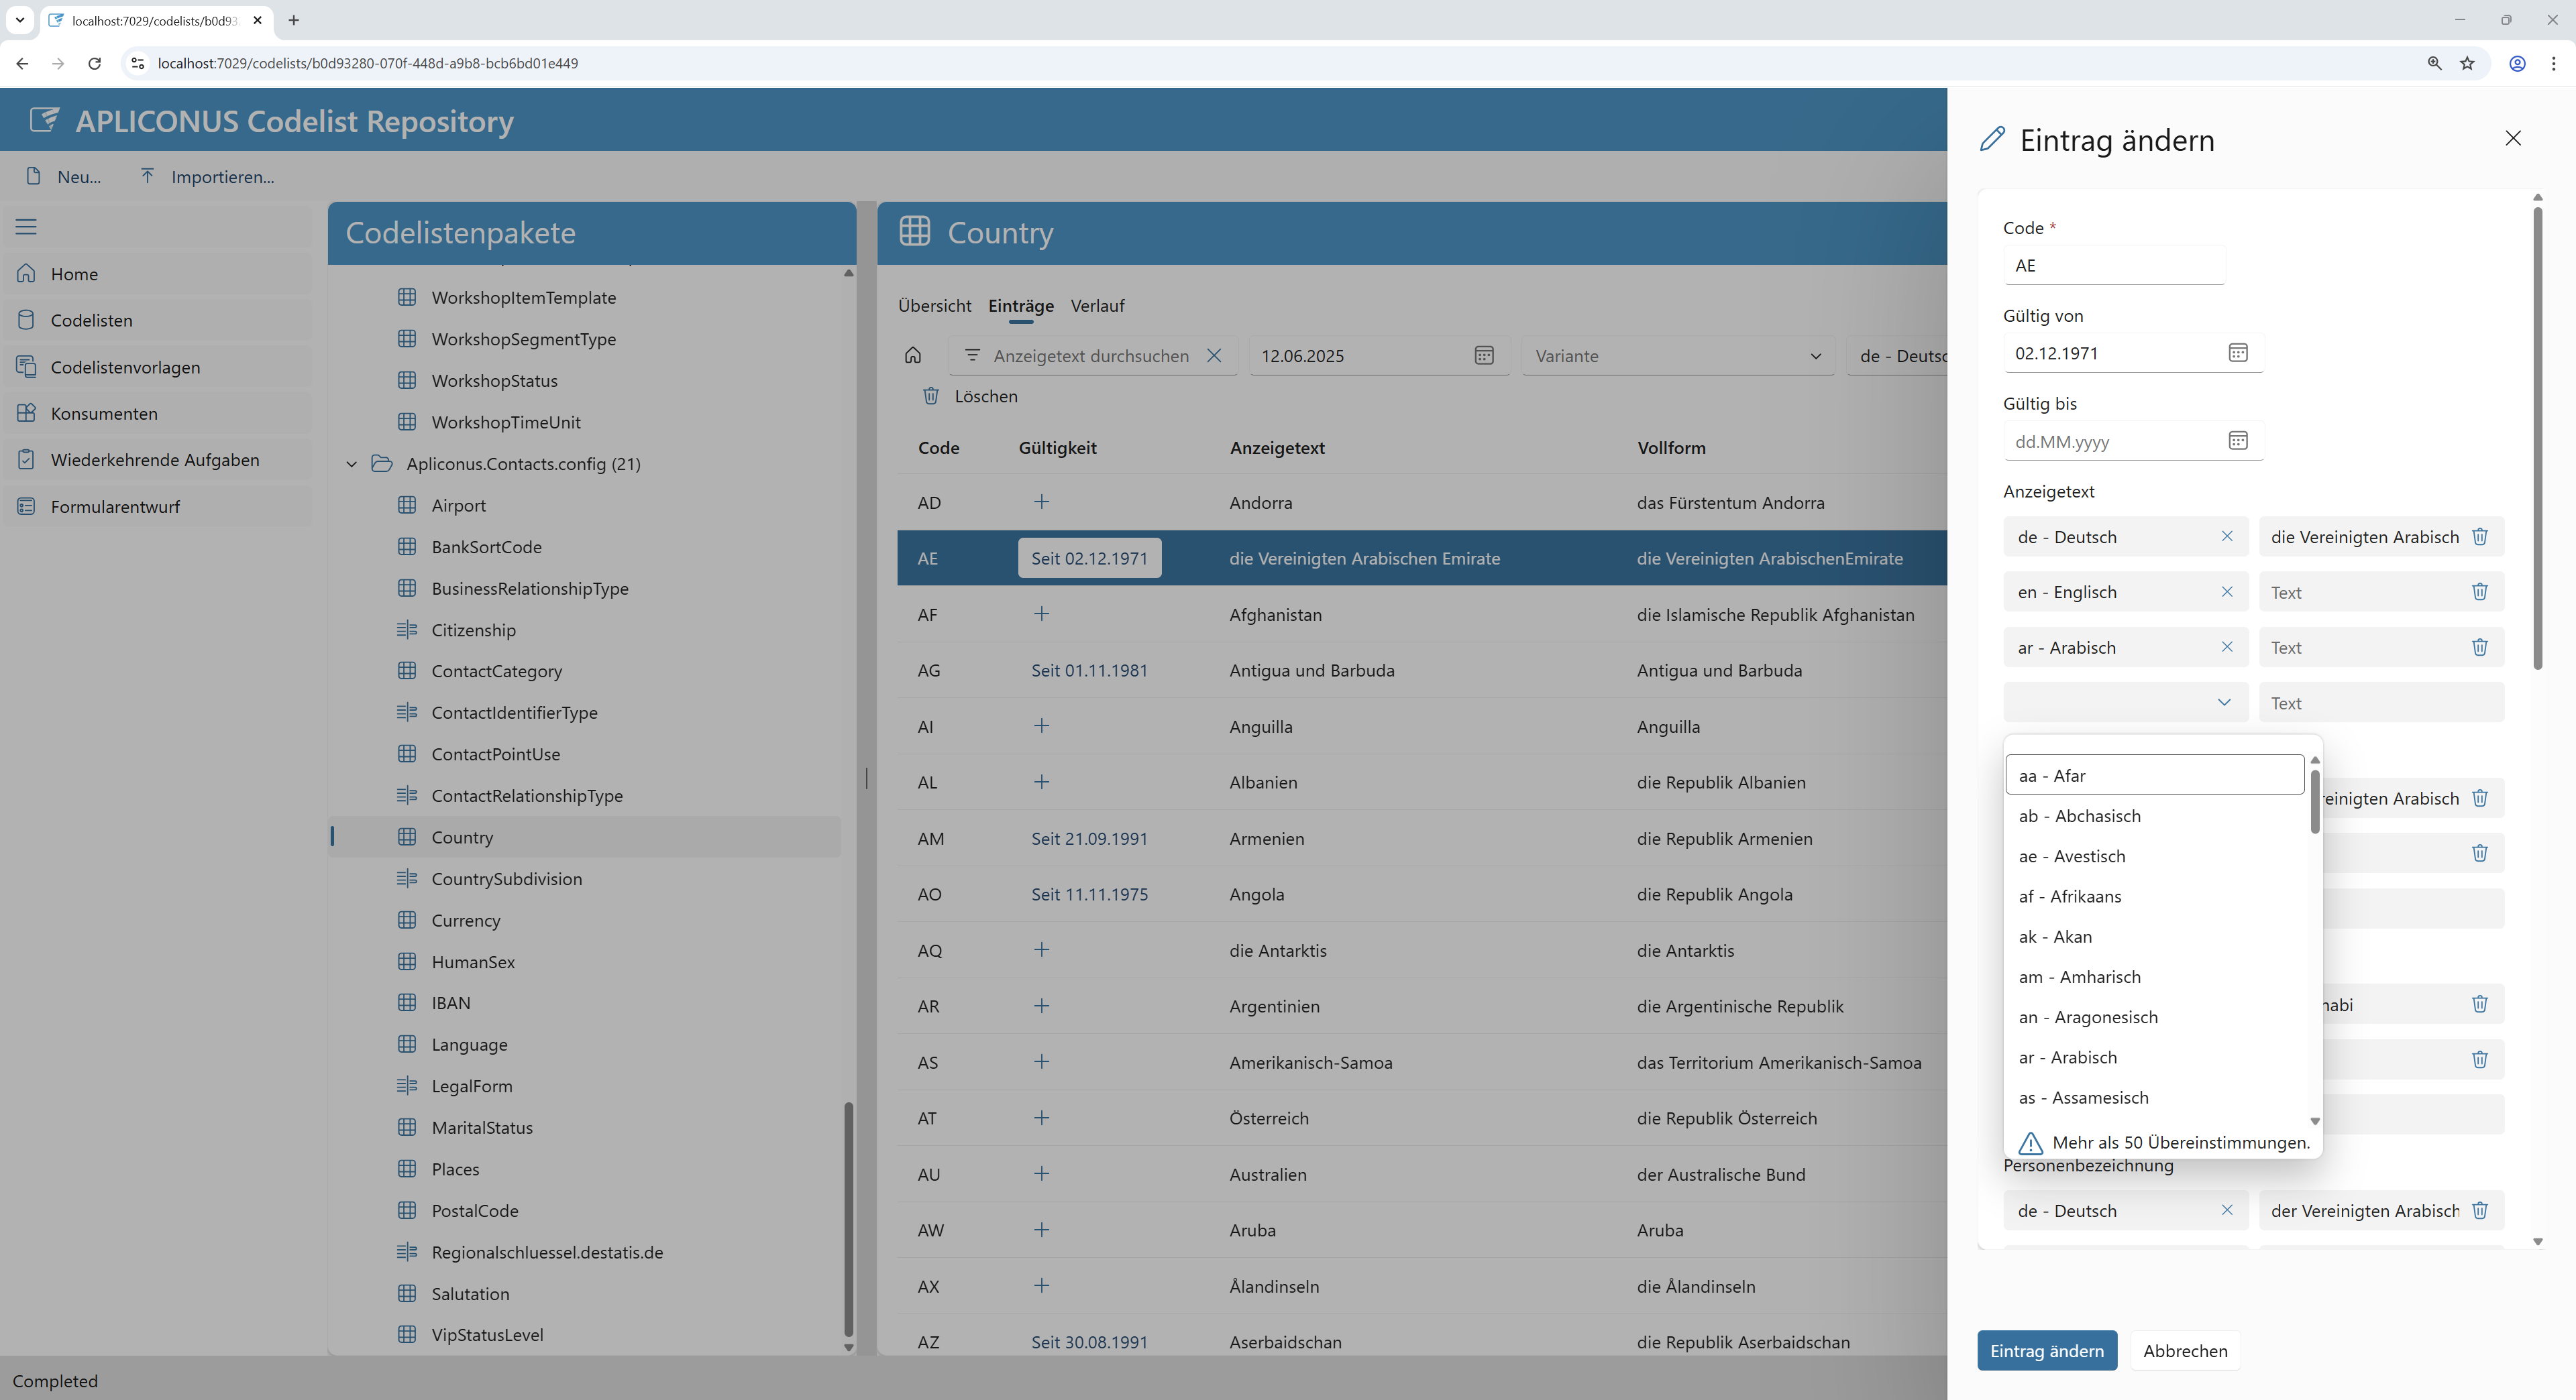Click the Importieren... button
2576x1400 pixels.
(x=207, y=177)
